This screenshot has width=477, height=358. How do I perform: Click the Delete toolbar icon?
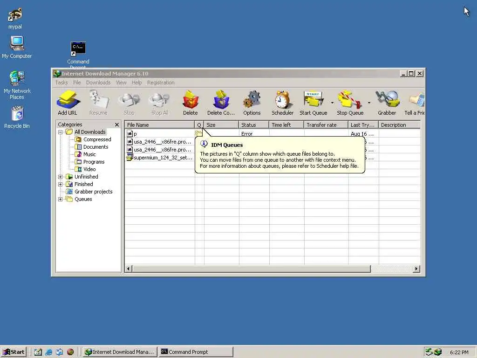click(x=191, y=103)
